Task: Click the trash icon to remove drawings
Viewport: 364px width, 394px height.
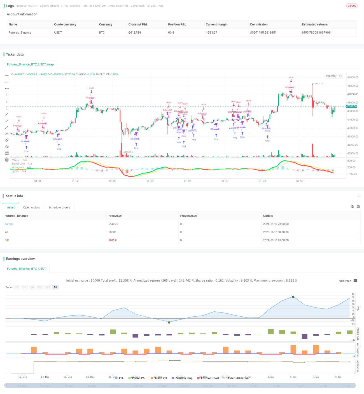Action: tap(7, 159)
